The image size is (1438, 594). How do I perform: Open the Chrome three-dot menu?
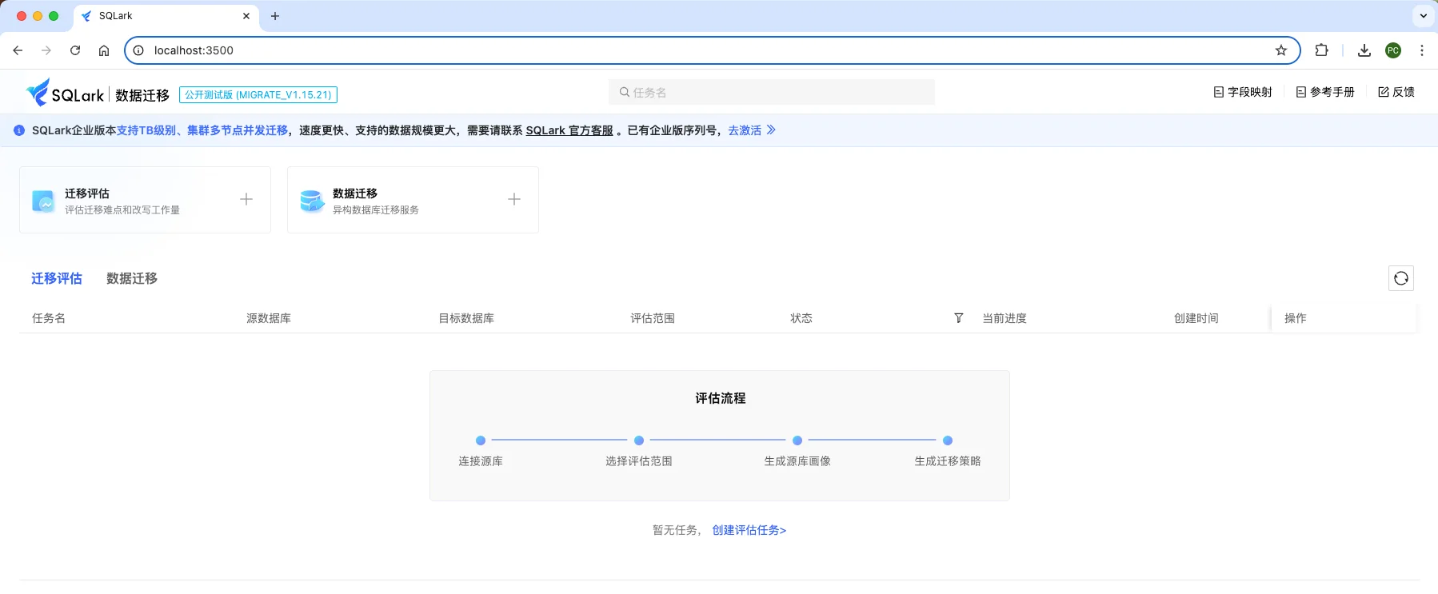click(1421, 50)
